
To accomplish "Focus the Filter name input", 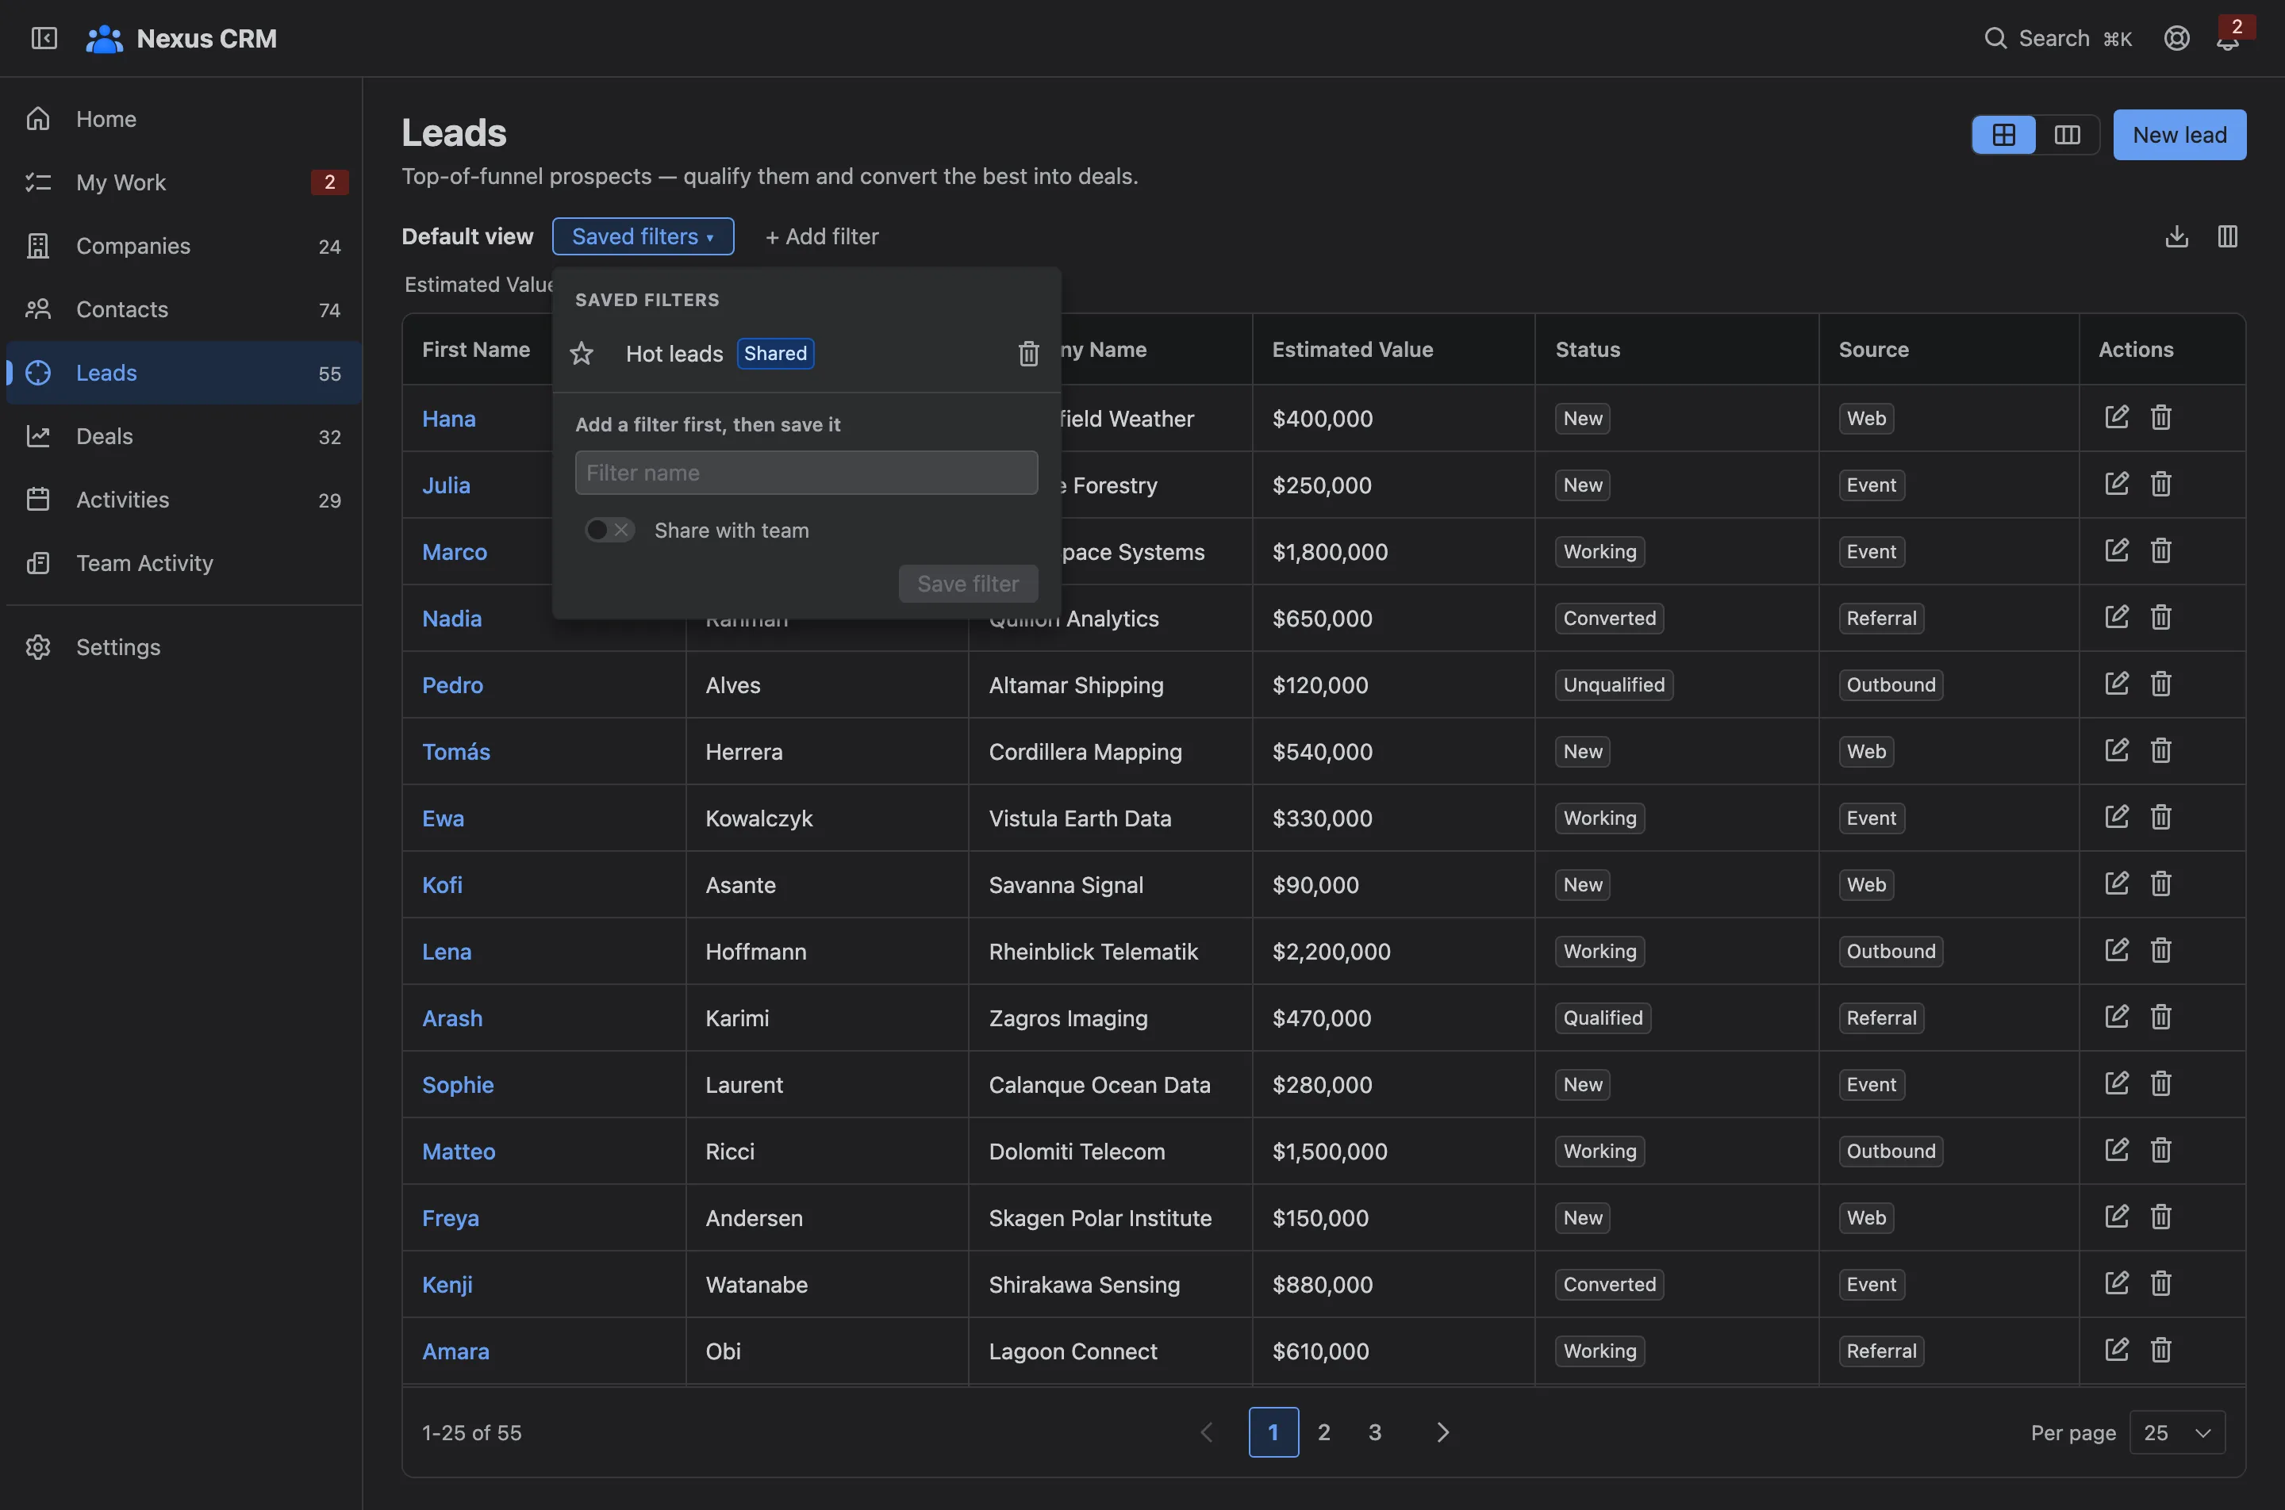I will [806, 473].
